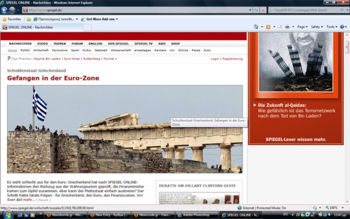Click the EN language indicator in taskbar

pos(285,215)
